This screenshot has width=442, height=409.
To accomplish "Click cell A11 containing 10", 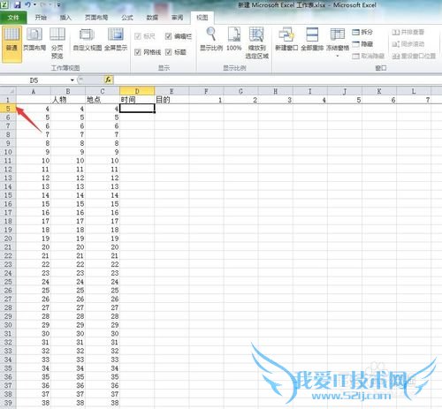I will click(34, 161).
